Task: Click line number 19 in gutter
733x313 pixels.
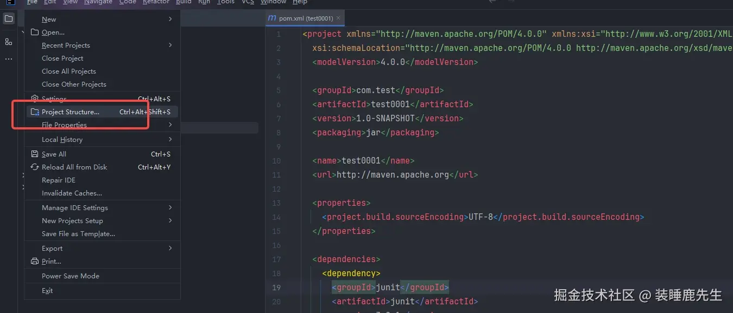Action: [276, 288]
